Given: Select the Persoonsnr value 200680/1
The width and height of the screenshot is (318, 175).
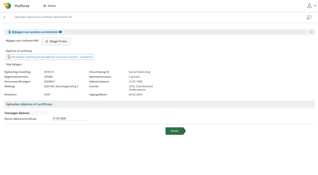Looking at the screenshot, I should point(49,82).
